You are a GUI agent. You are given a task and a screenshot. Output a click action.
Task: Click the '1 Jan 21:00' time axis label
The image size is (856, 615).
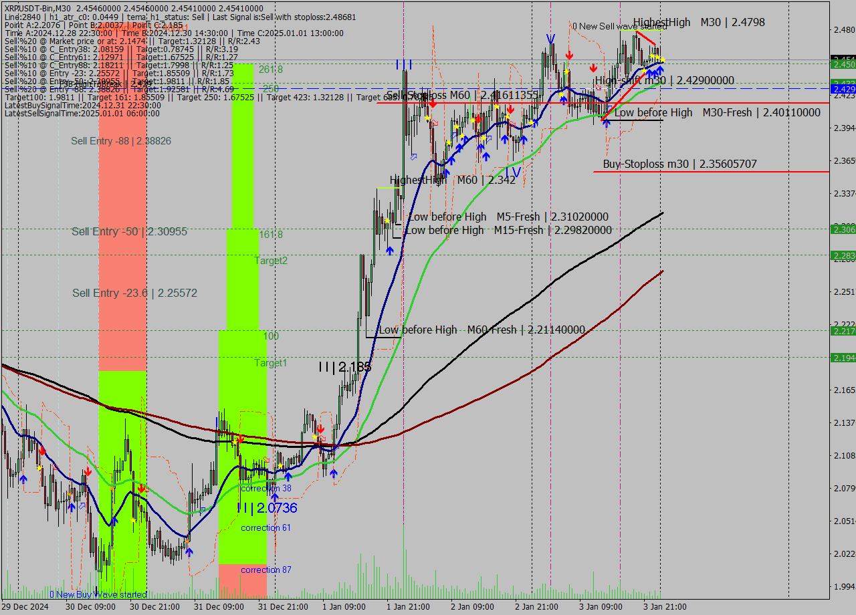point(409,607)
